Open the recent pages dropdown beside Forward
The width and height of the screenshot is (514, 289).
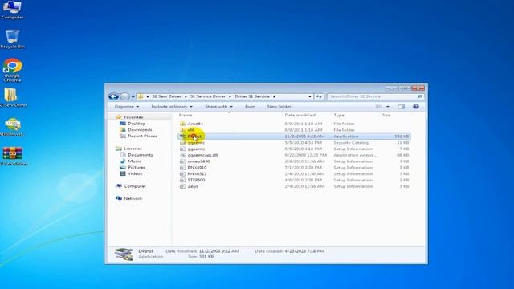coord(133,96)
